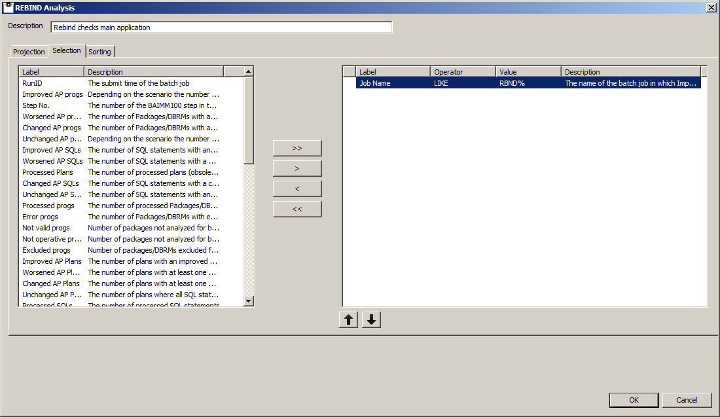720x417 pixels.
Task: Click the Operator column header
Action: [x=462, y=72]
